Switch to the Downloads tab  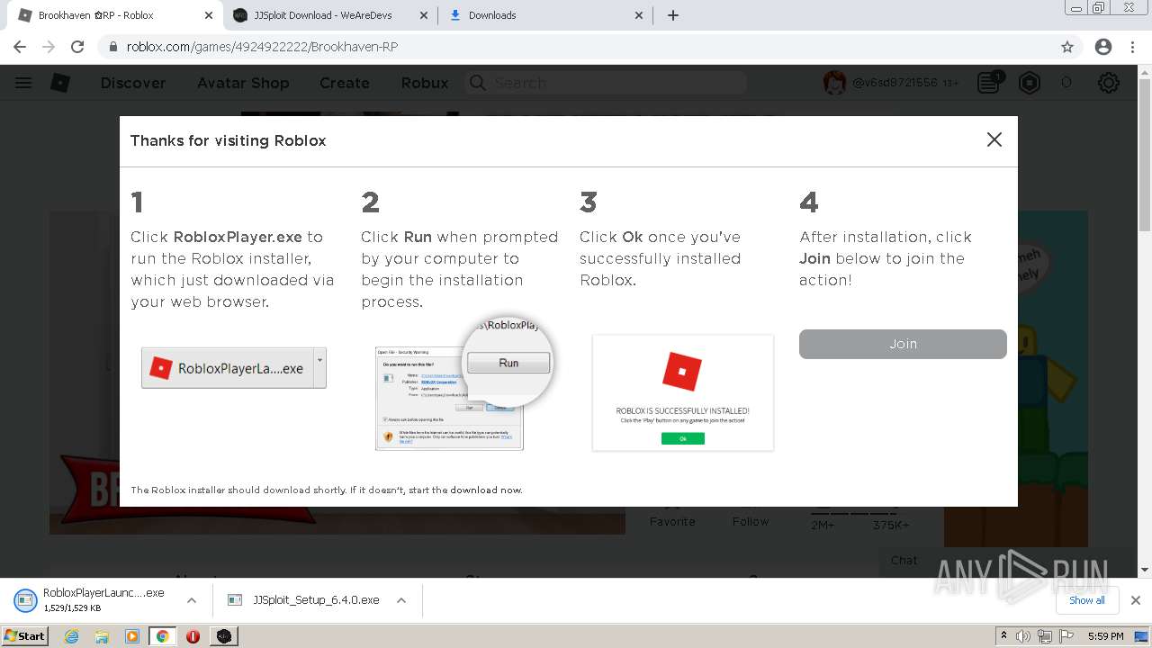click(546, 15)
